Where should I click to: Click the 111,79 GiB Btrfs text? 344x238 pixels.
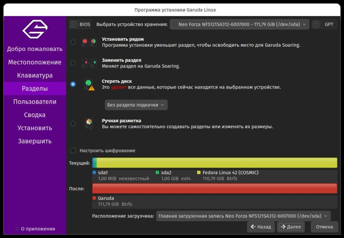(115, 204)
